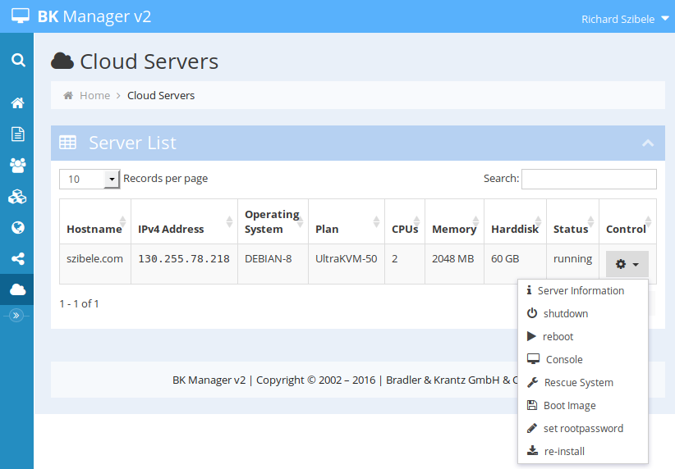675x469 pixels.
Task: Click the Search input field
Action: 589,179
